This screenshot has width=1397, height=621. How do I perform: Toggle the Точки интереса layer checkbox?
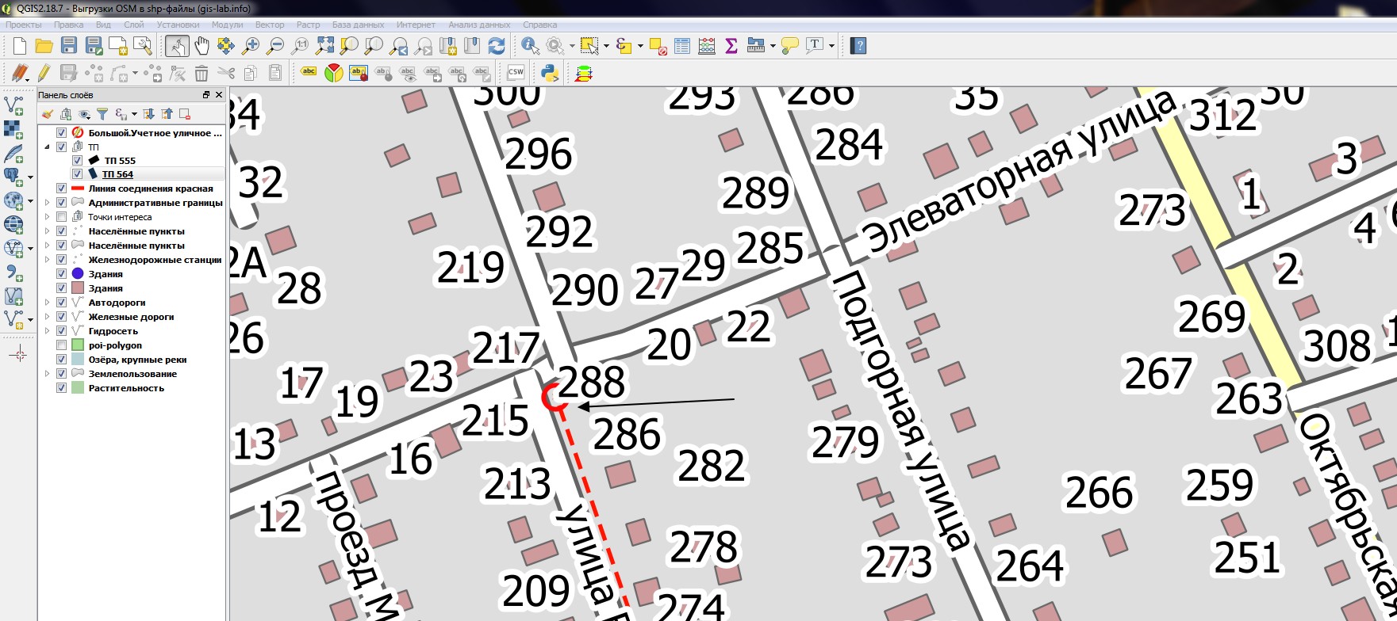point(61,217)
